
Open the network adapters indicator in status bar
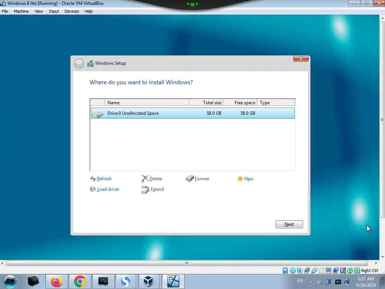307,271
